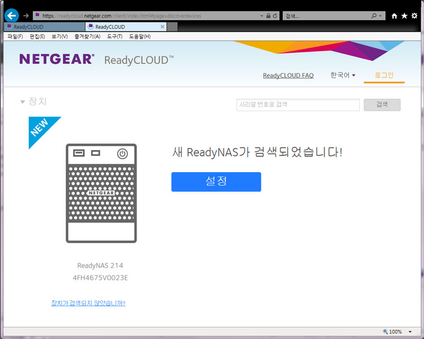Open the zoom level dropdown arrow

[x=410, y=332]
